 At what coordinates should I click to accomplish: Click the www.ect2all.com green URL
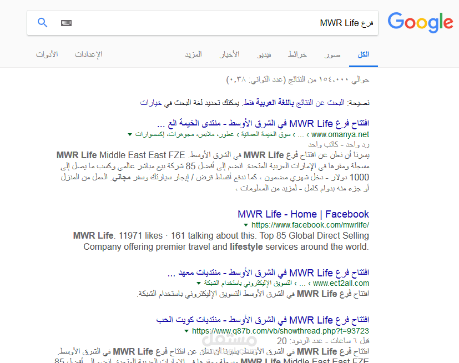click(x=341, y=283)
